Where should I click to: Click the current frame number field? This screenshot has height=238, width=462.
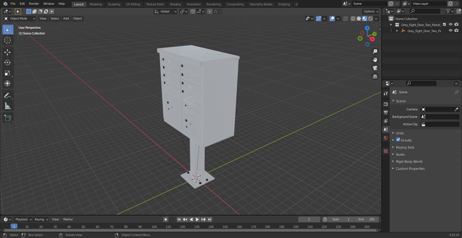[309, 219]
